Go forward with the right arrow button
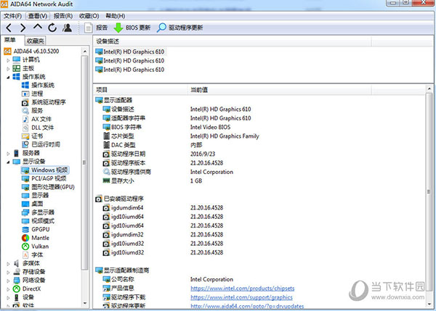This screenshot has height=311, width=436. (23, 28)
